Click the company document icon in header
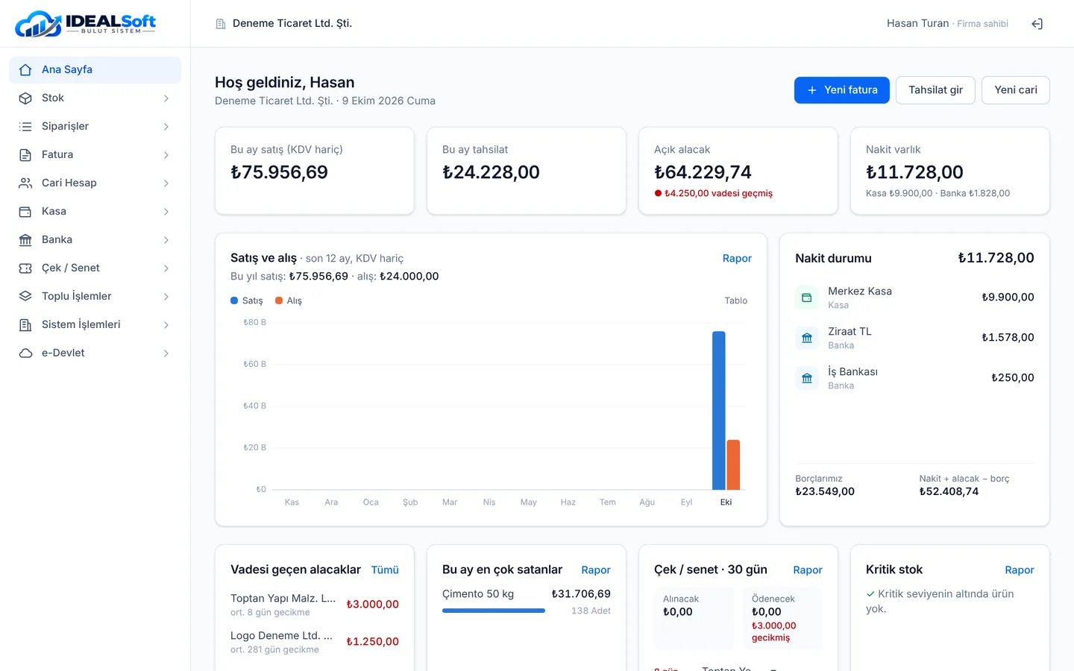Screen dimensions: 1074x671 (221, 24)
